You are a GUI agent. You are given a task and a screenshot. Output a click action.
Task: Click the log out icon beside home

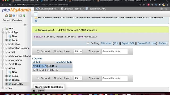(10, 16)
